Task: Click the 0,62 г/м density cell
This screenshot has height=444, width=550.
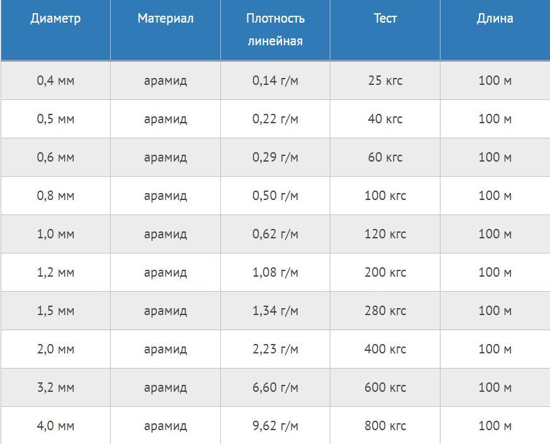Action: 275,234
